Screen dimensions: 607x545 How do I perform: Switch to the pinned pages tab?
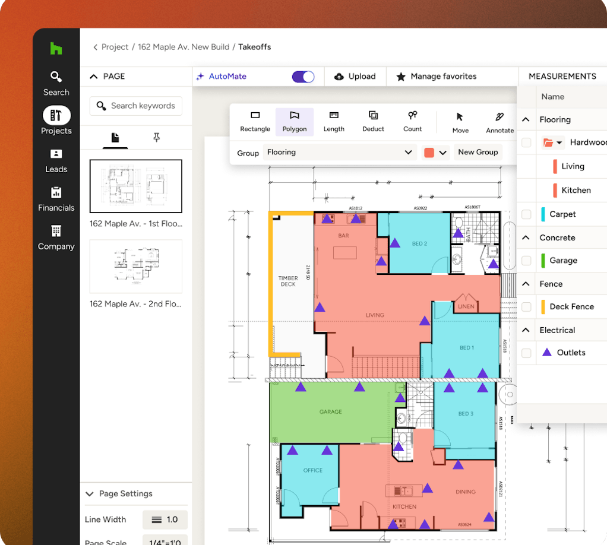tap(157, 138)
